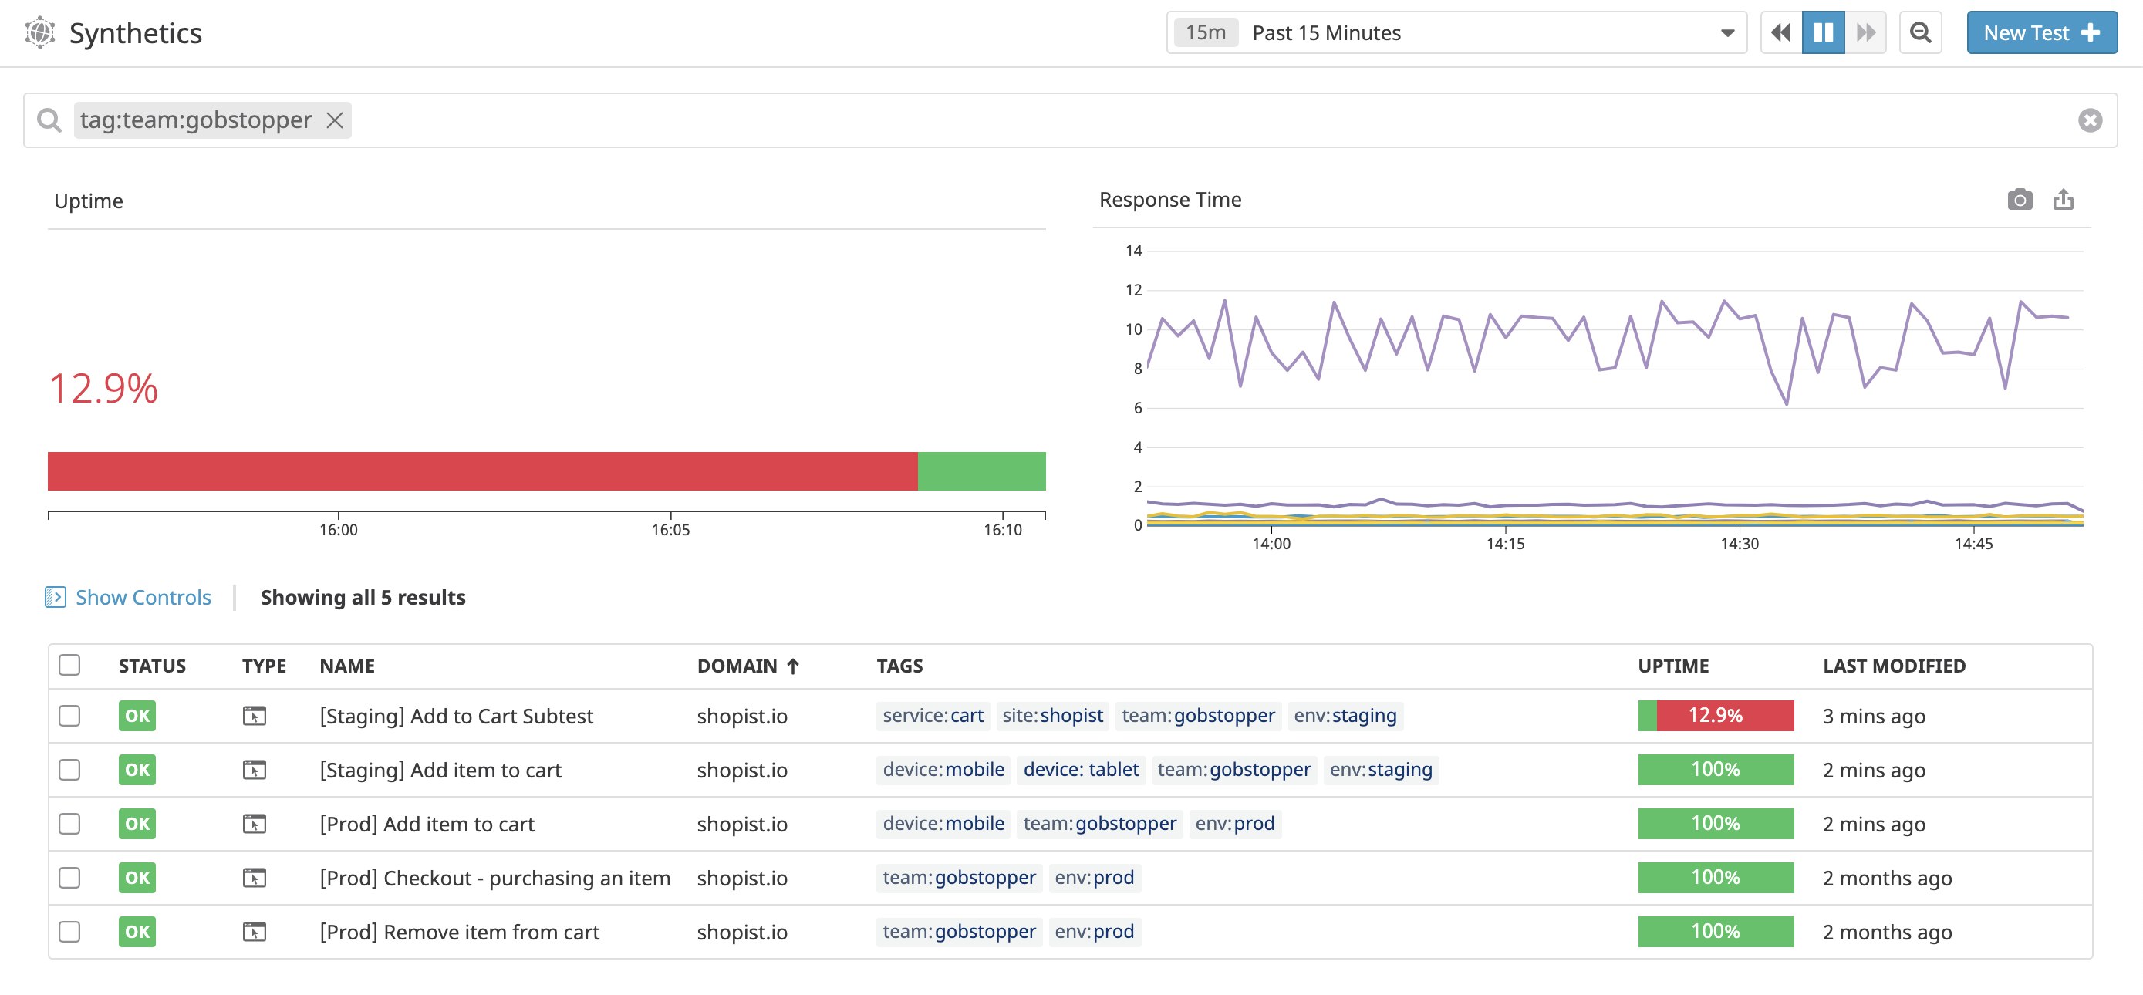Toggle the select all tests checkbox
The height and width of the screenshot is (995, 2143).
point(70,666)
